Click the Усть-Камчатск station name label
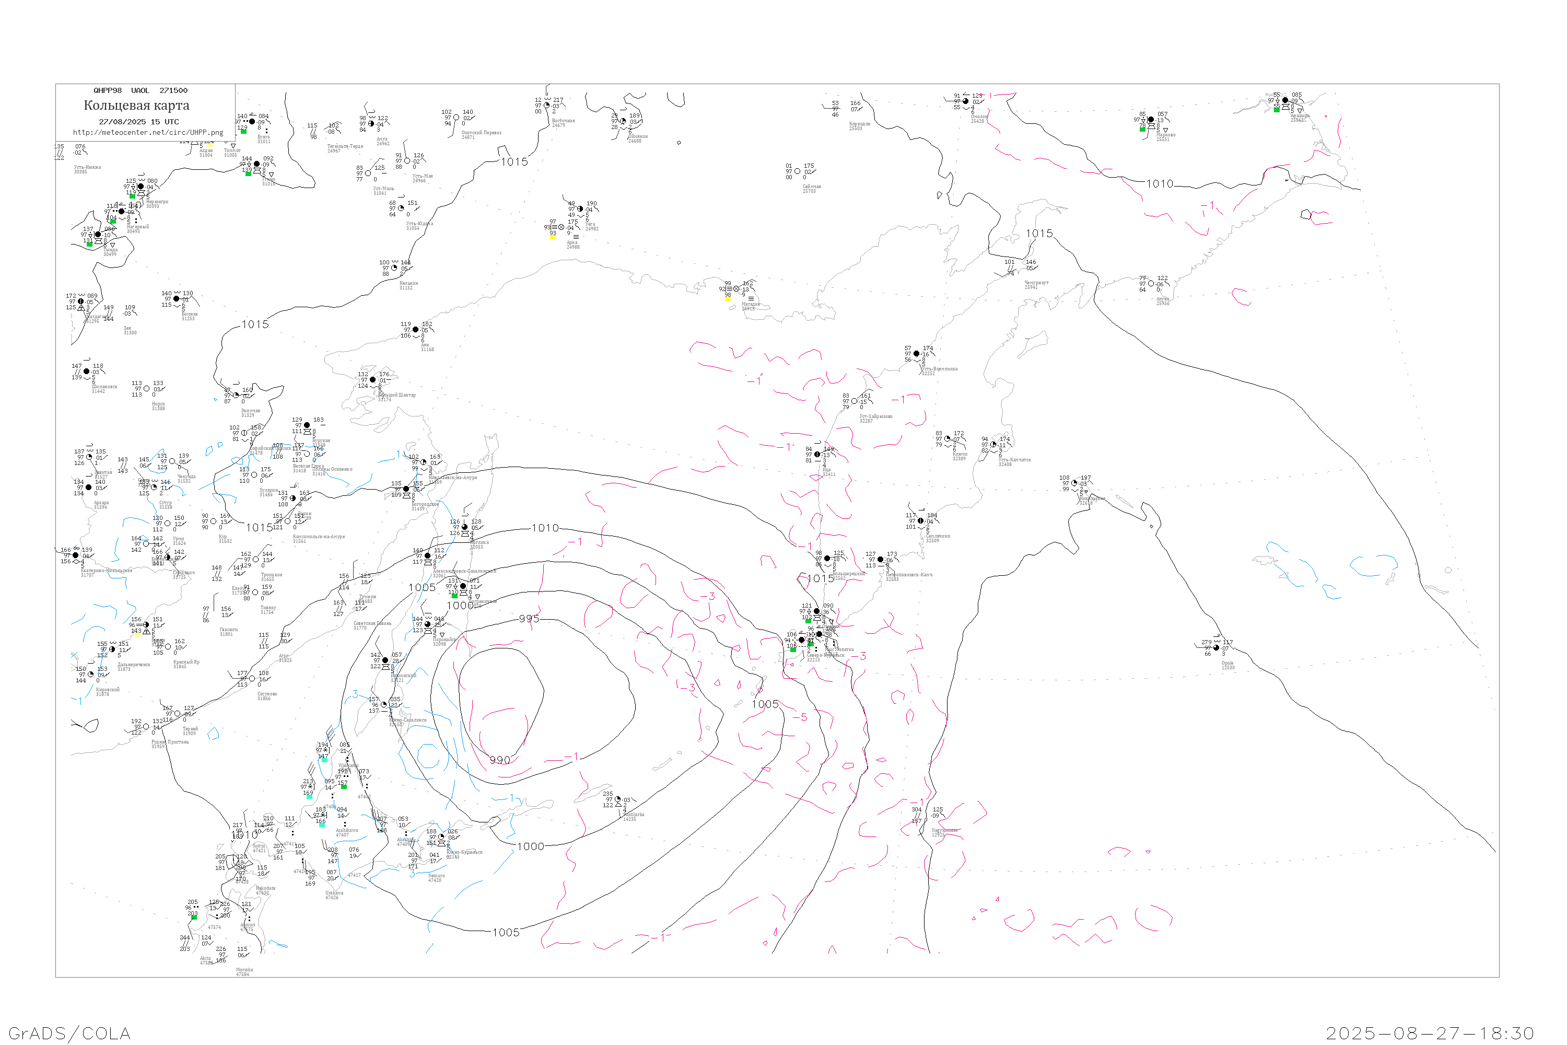 [x=1014, y=460]
